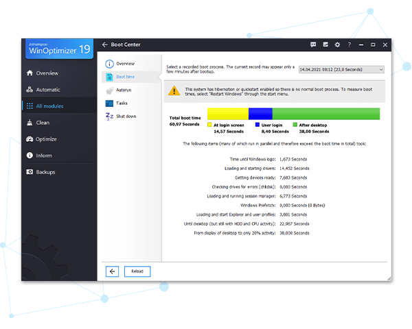Open the Clean sidebar section
Image resolution: width=412 pixels, height=329 pixels.
(x=59, y=123)
